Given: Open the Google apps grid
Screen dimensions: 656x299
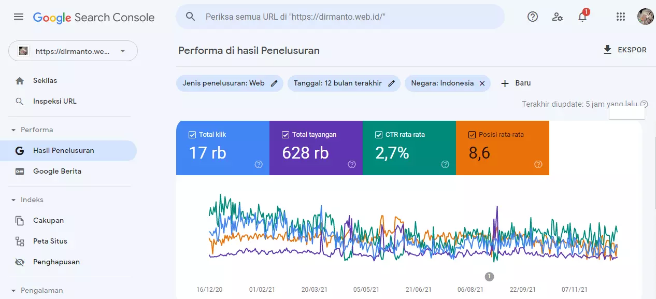Looking at the screenshot, I should pyautogui.click(x=621, y=17).
